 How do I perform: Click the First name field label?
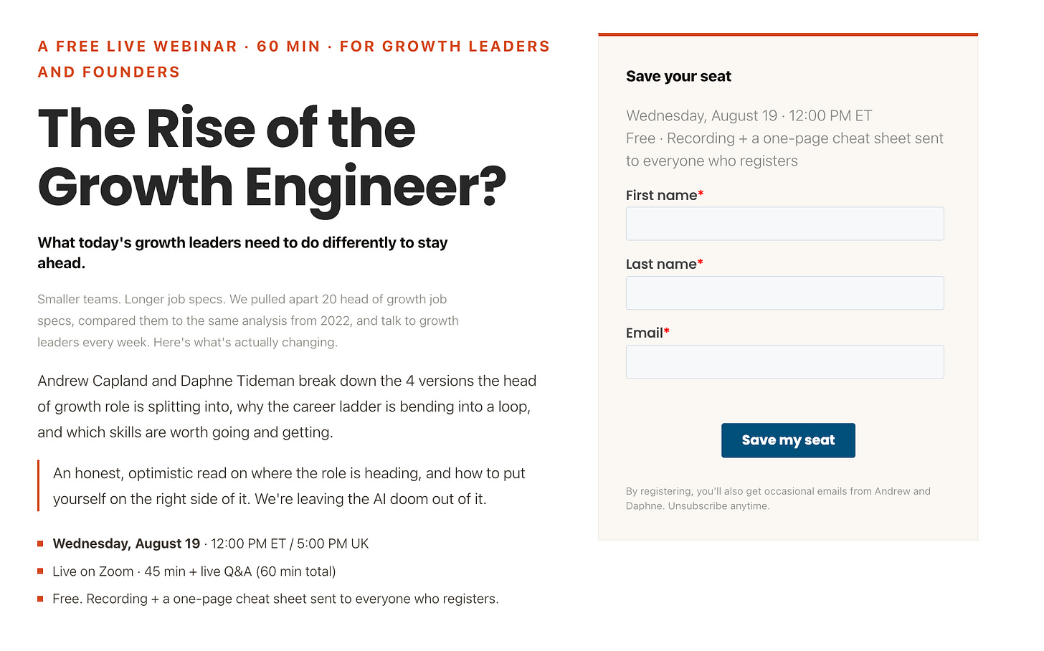(x=661, y=195)
